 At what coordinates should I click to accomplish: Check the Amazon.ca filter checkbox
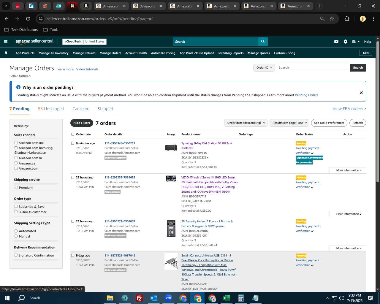click(x=16, y=163)
